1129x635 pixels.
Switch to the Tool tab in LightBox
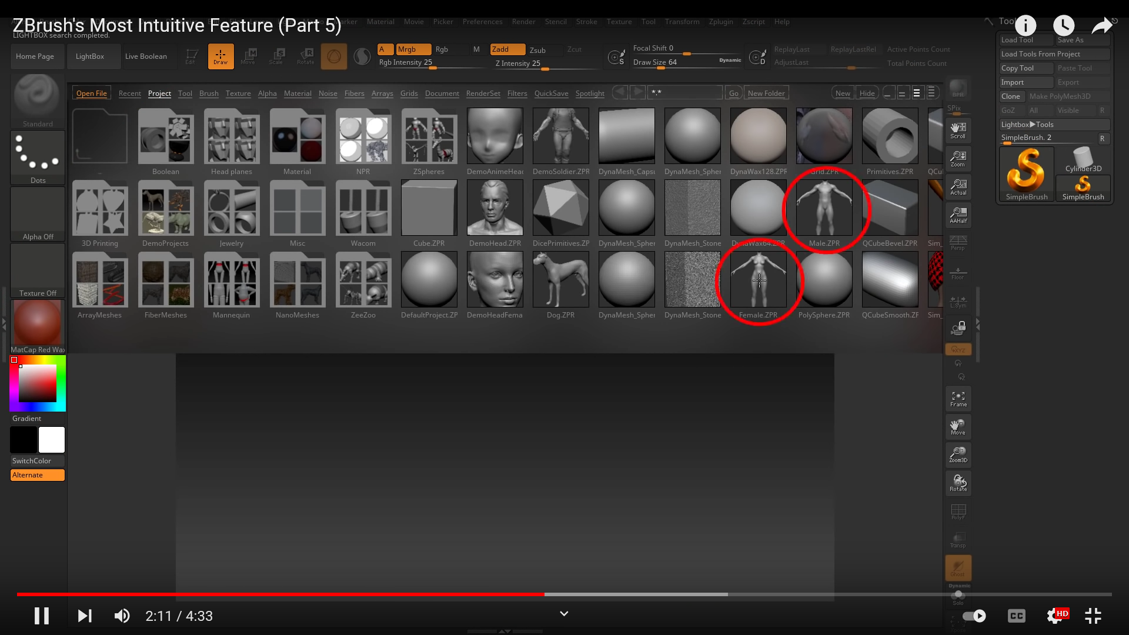click(x=185, y=93)
